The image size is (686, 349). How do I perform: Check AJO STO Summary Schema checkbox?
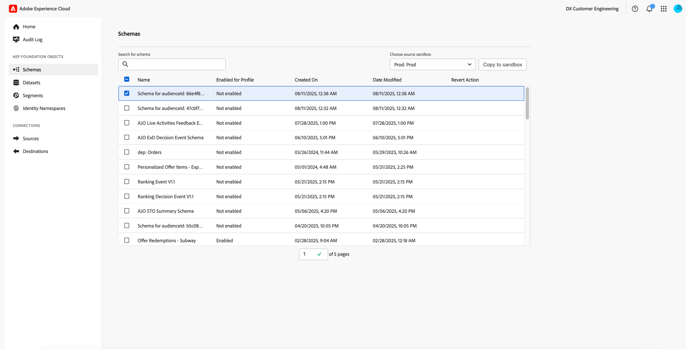pos(127,211)
